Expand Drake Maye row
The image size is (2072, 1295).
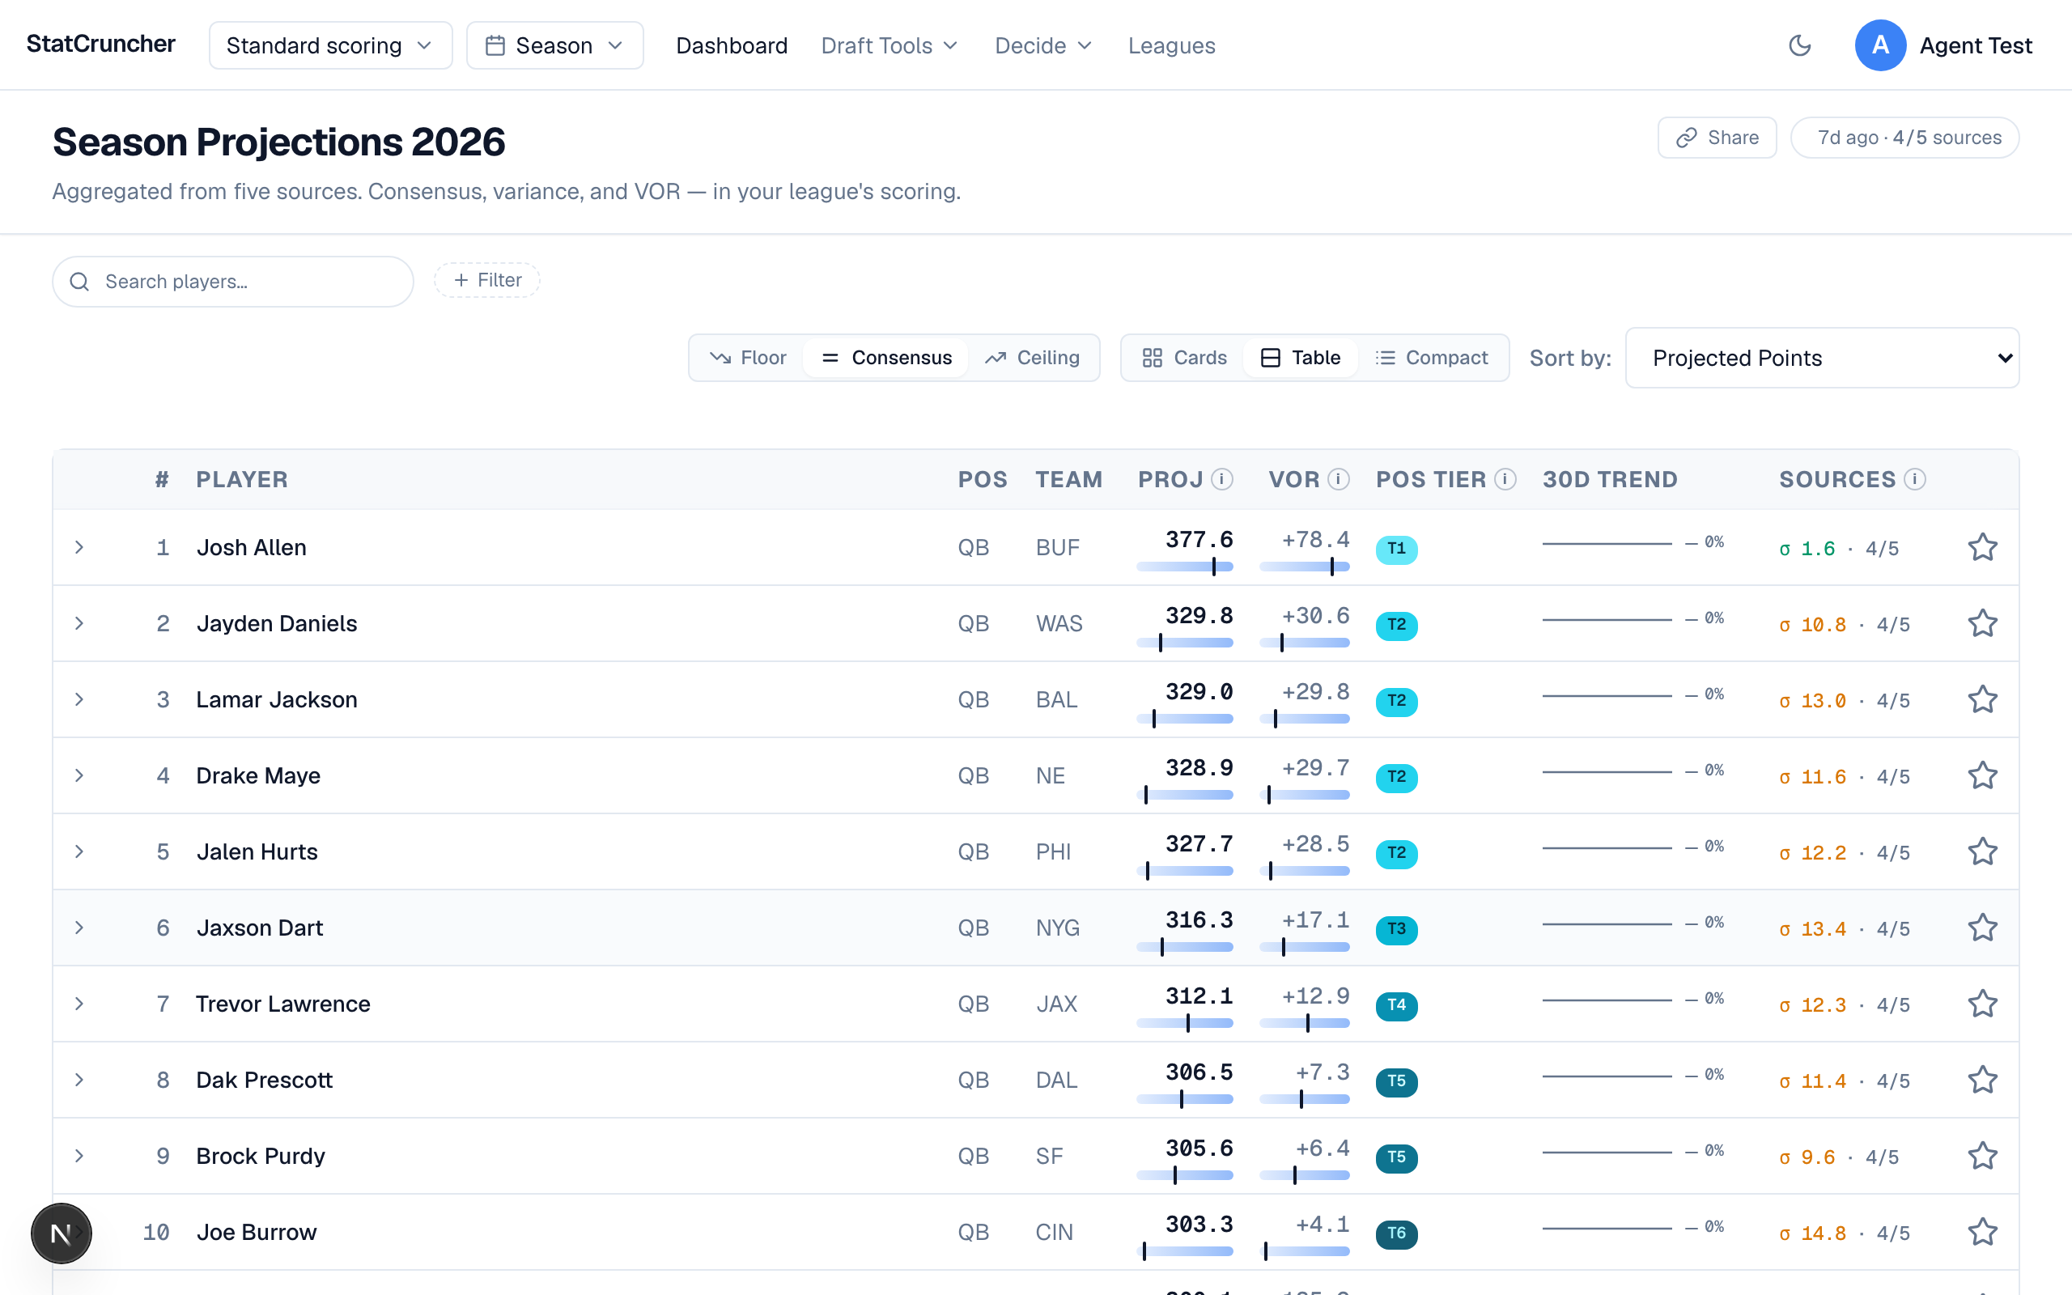coord(79,776)
